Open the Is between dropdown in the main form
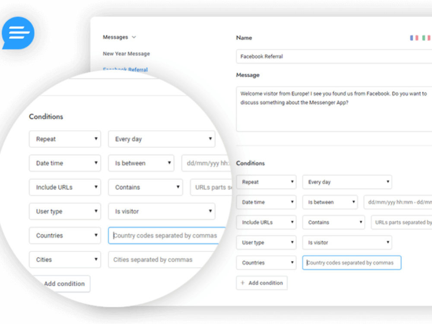Viewport: 432px width, 324px height. [x=330, y=202]
